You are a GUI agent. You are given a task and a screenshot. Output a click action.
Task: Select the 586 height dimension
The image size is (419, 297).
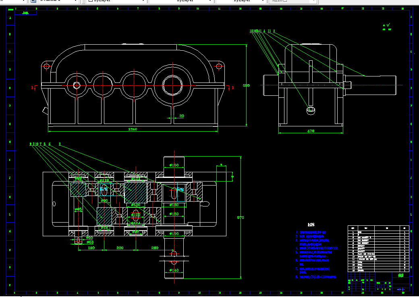click(246, 85)
